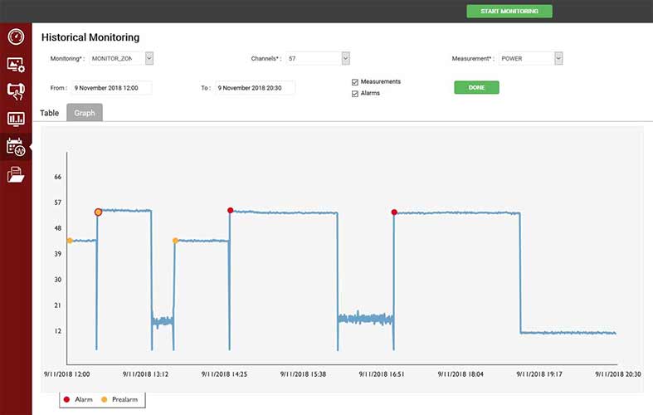653x415 pixels.
Task: Click the orange Prealarm legend marker
Action: 104,400
